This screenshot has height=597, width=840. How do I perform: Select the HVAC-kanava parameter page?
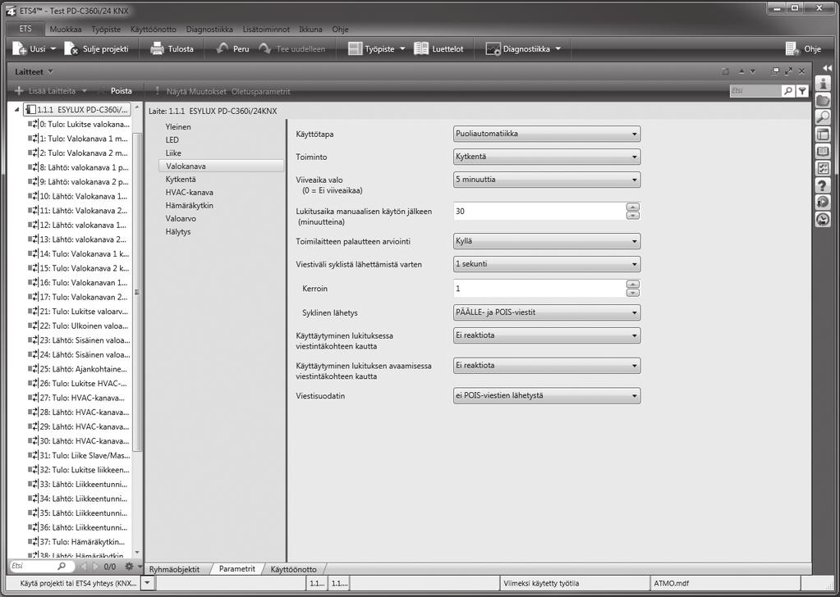pos(189,192)
